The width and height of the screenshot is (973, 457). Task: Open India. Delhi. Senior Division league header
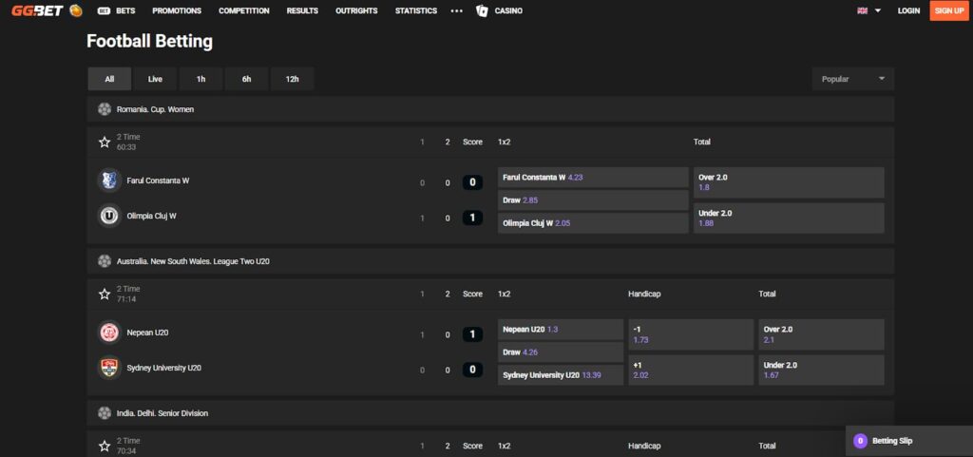coord(490,413)
